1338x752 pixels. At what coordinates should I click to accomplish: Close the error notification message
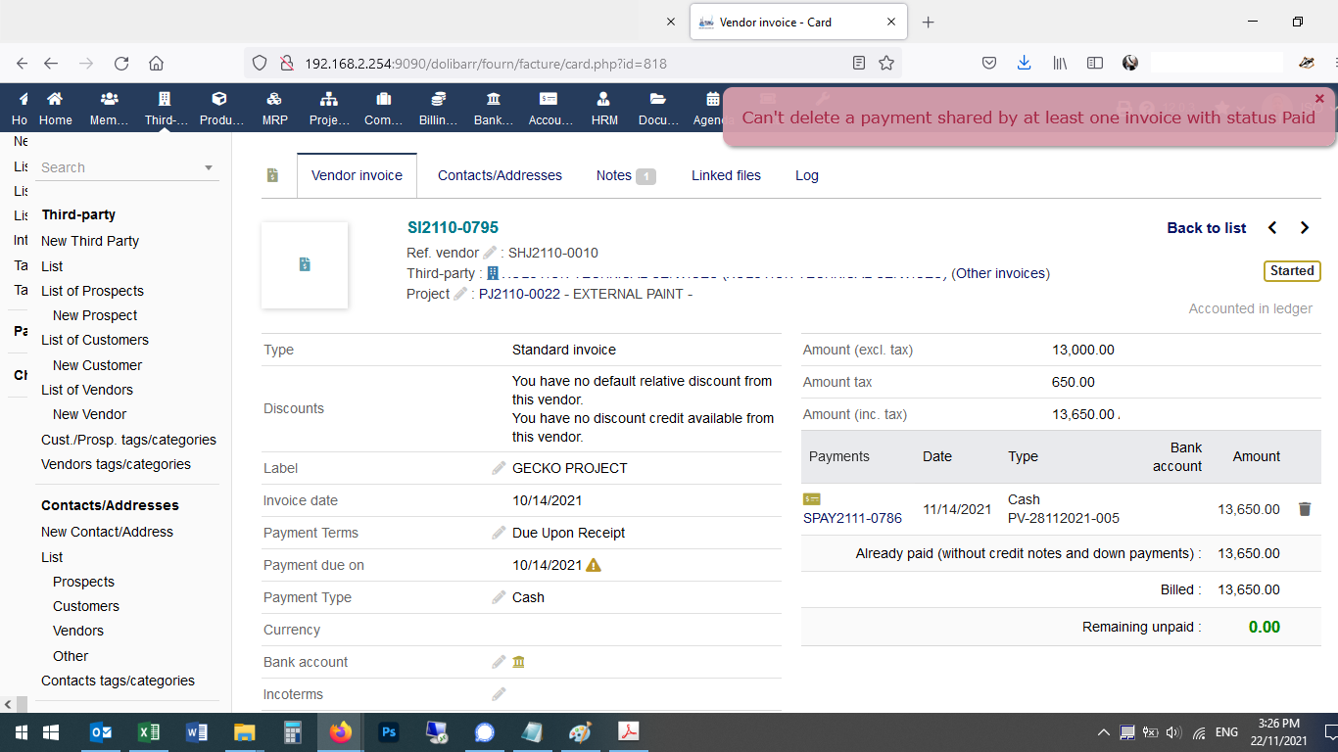tap(1319, 99)
